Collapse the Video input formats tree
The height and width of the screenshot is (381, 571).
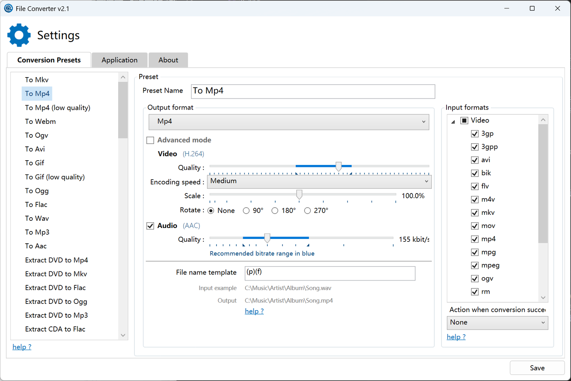453,122
